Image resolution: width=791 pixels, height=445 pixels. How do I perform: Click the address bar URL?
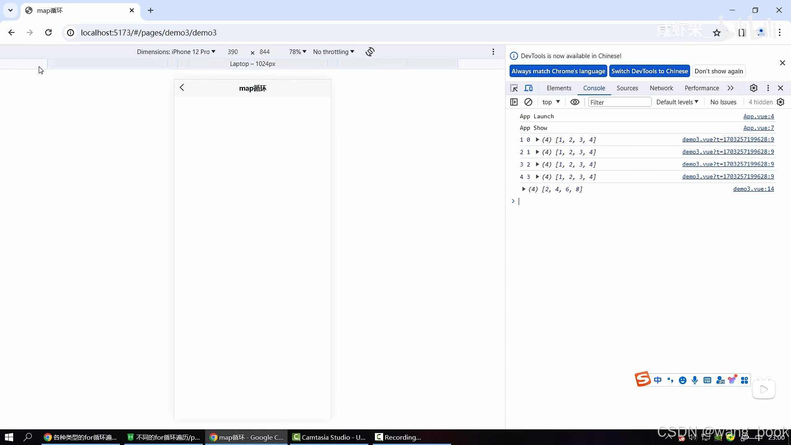[x=149, y=33]
